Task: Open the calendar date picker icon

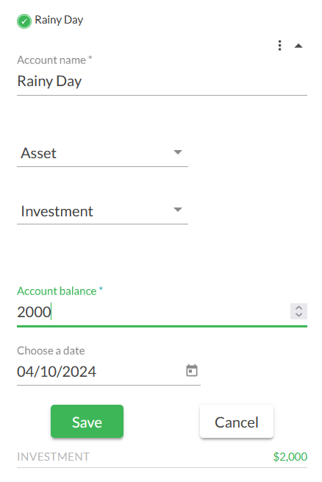Action: click(192, 370)
